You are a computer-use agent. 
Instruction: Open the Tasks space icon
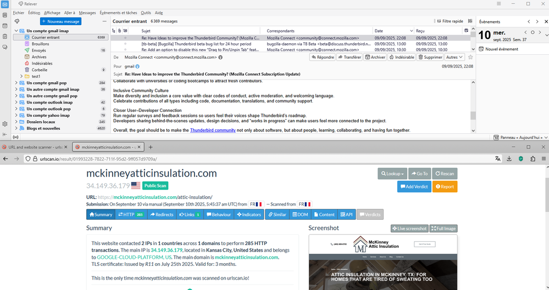point(5,36)
